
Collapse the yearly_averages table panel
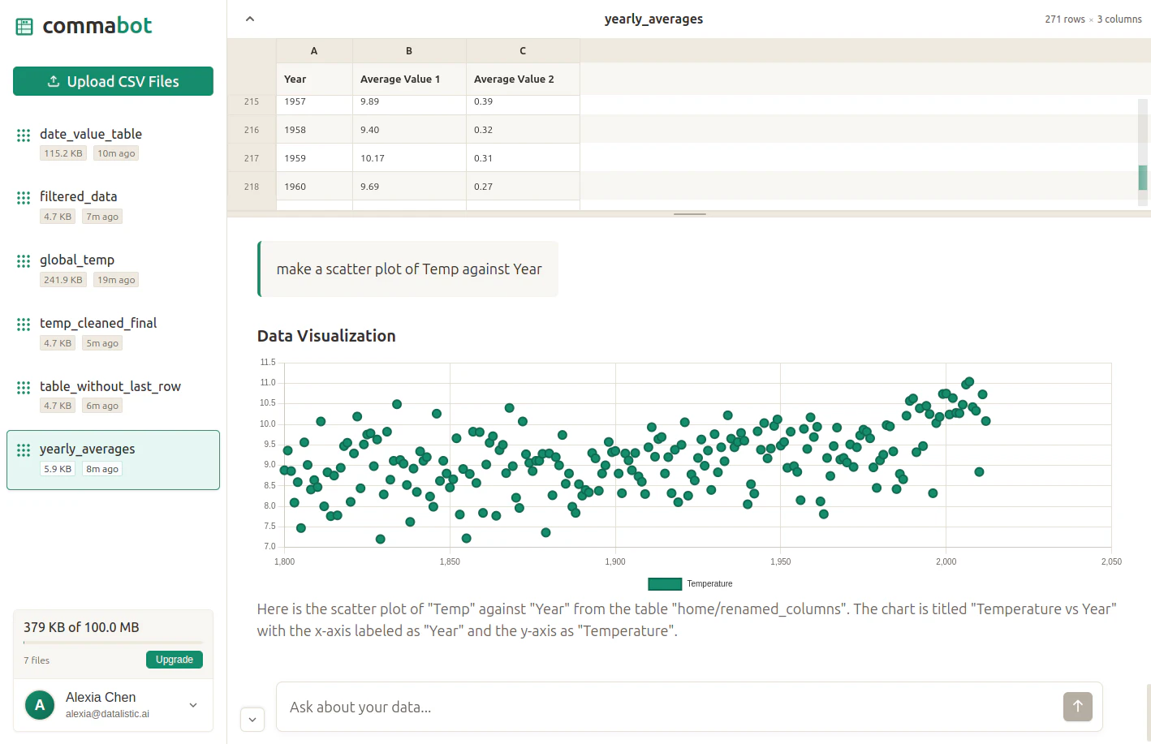pyautogui.click(x=250, y=19)
